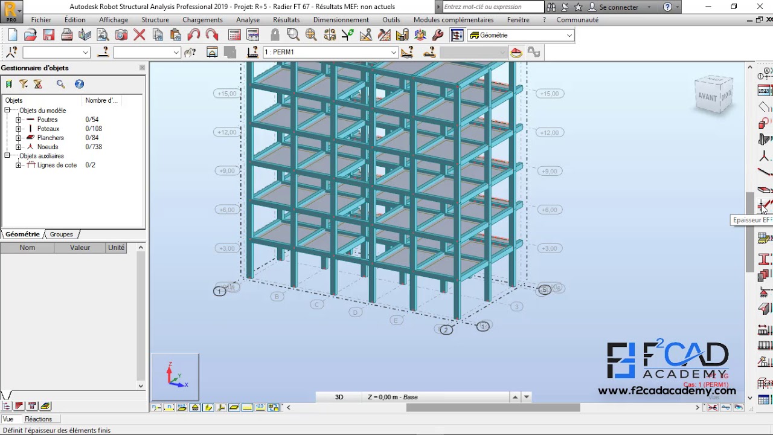Screen dimensions: 773x435
Task: Undo the last action
Action: tap(194, 35)
